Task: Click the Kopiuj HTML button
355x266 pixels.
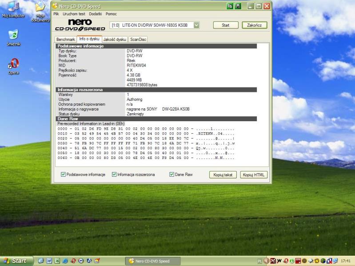Action: 254,175
